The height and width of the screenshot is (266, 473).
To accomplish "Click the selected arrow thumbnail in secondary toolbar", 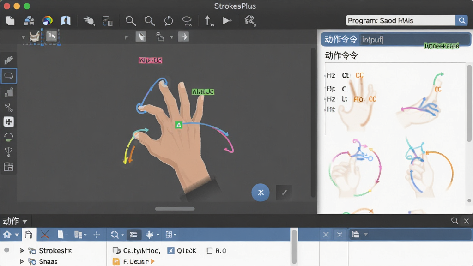I will 51,36.
